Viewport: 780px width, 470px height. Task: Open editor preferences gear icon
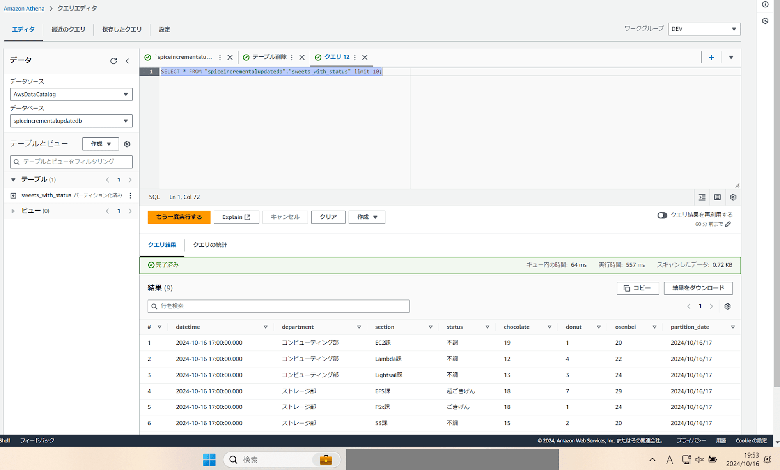coord(733,197)
